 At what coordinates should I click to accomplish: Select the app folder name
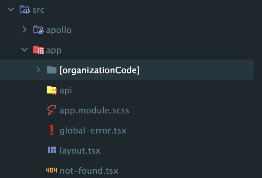(53, 51)
